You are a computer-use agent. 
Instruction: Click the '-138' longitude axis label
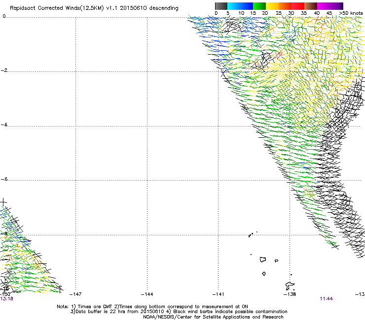[290, 294]
